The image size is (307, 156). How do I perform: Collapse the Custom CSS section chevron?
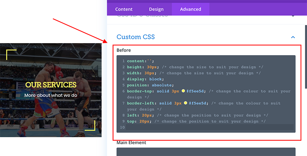click(x=293, y=37)
